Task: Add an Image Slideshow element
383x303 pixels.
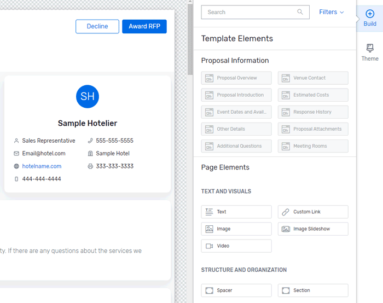Action: [x=313, y=229]
